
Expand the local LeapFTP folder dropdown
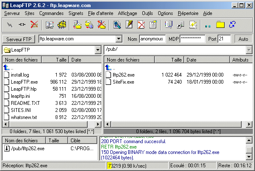98,50
